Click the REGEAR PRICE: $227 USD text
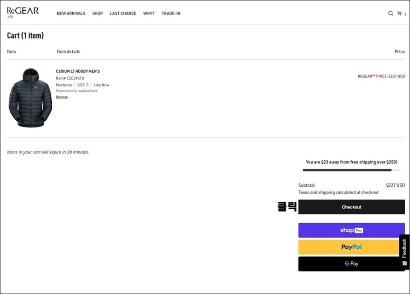Image resolution: width=410 pixels, height=294 pixels. click(x=381, y=76)
